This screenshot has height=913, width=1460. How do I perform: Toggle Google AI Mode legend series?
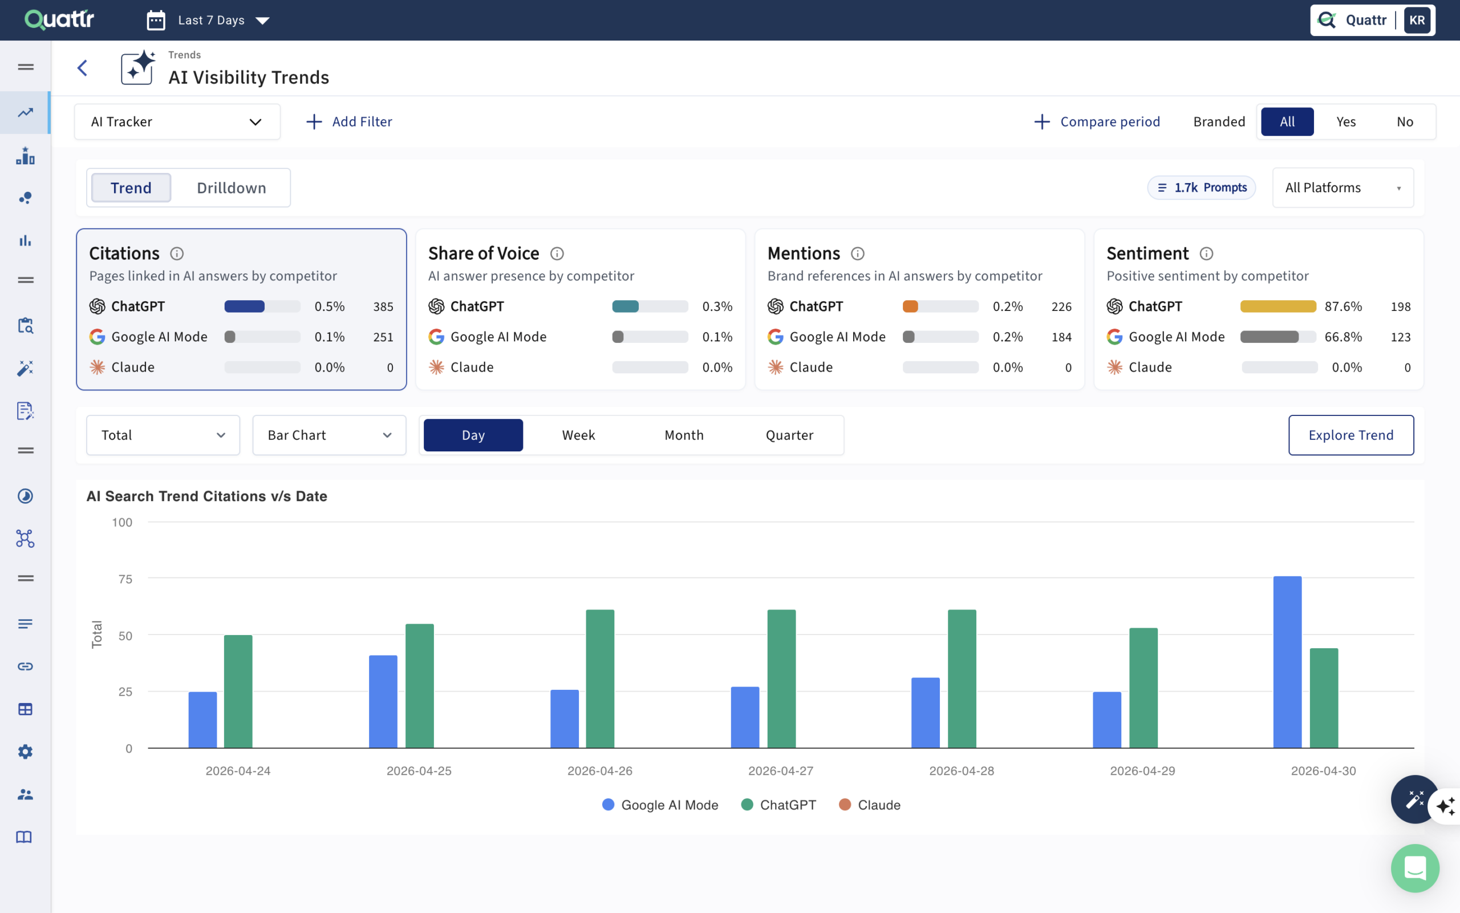pyautogui.click(x=660, y=805)
